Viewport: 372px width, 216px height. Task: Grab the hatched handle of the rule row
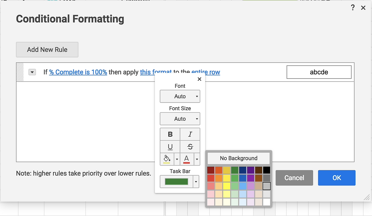20,72
